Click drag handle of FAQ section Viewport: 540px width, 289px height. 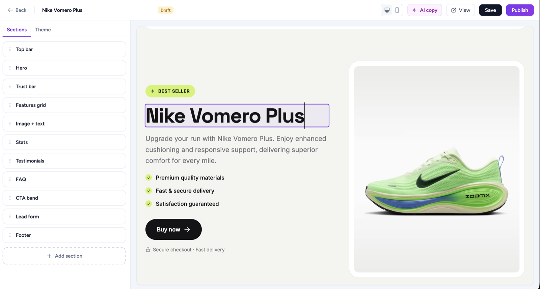(10, 179)
